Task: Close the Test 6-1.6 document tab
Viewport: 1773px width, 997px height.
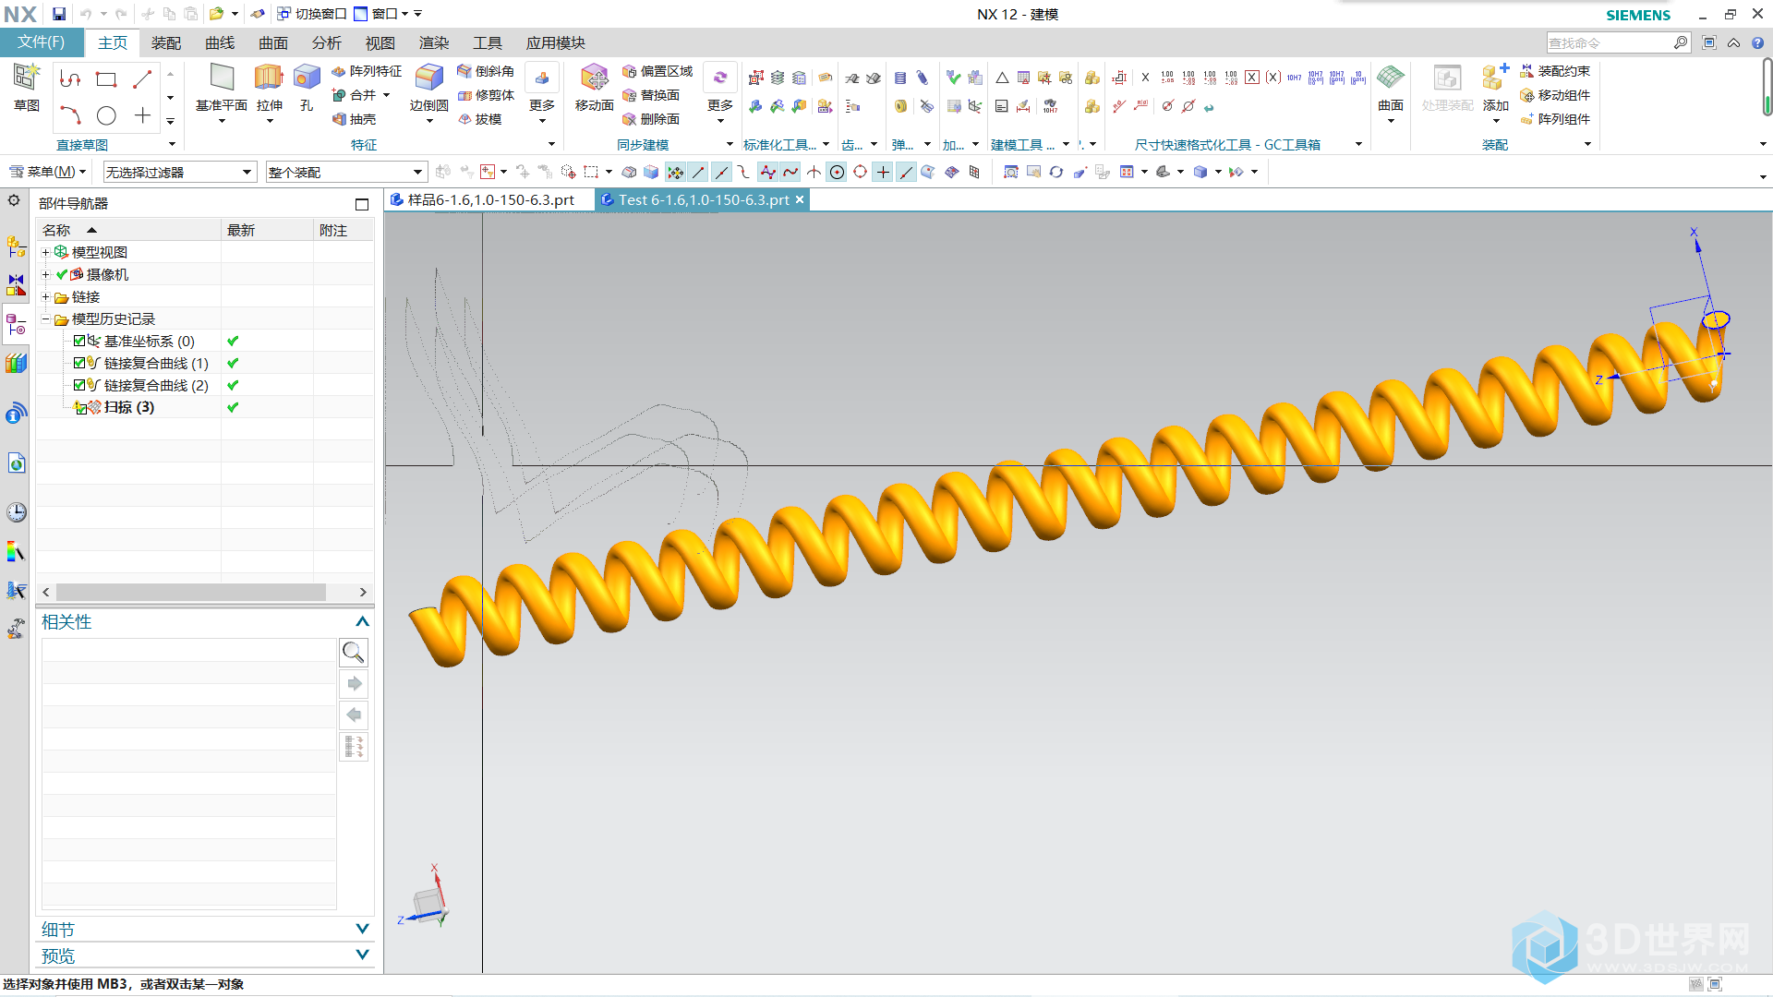Action: tap(800, 199)
